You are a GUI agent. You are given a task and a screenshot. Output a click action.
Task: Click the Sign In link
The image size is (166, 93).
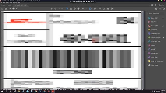[161, 5]
